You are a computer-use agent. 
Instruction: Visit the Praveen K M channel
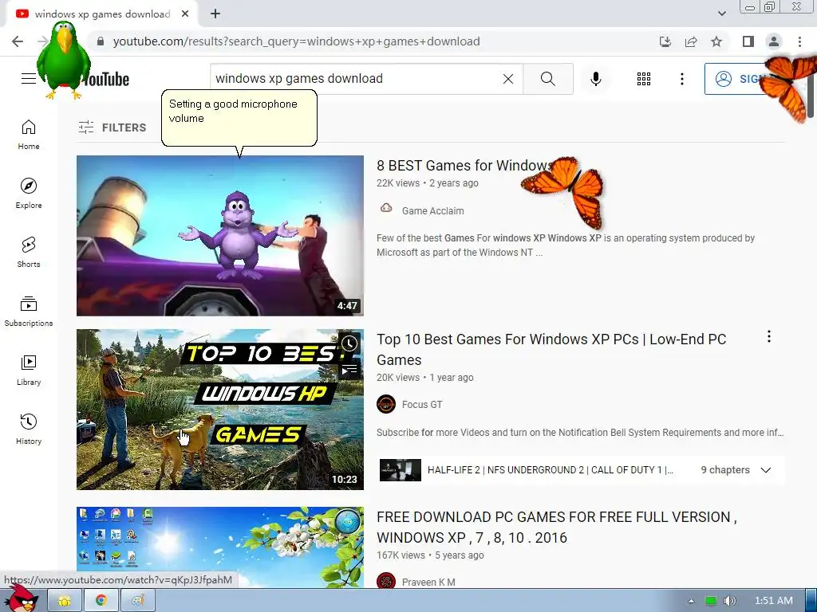(428, 583)
